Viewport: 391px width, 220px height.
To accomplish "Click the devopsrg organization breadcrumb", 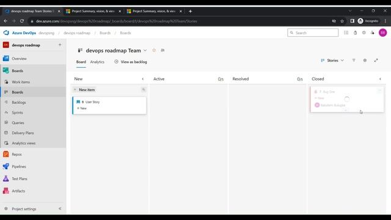I will (46, 33).
